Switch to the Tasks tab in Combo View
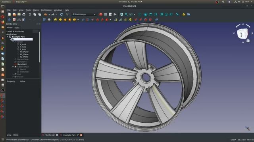The height and width of the screenshot is (142, 254). coord(17,28)
